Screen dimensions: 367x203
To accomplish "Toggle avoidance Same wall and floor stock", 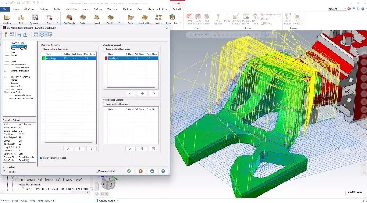I will pyautogui.click(x=105, y=49).
